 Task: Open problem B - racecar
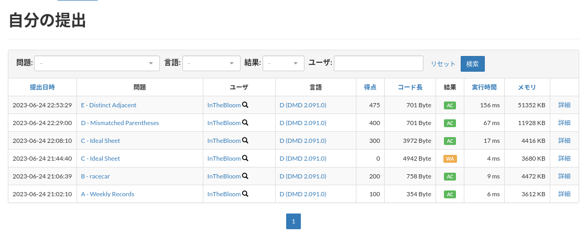click(x=95, y=176)
